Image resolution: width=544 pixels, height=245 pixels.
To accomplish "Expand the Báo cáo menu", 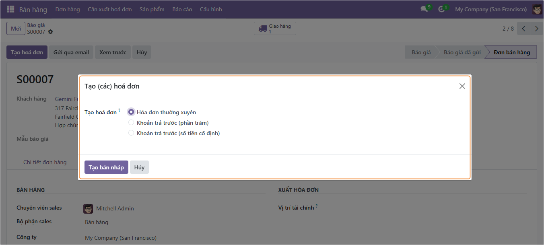I will click(x=182, y=9).
